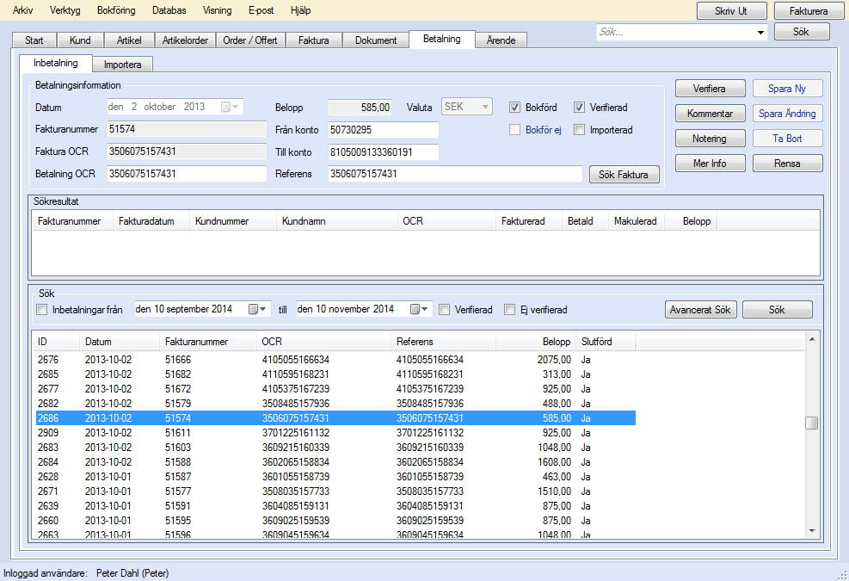Image resolution: width=849 pixels, height=581 pixels.
Task: Check the Verifierad filter in Sök
Action: click(445, 310)
